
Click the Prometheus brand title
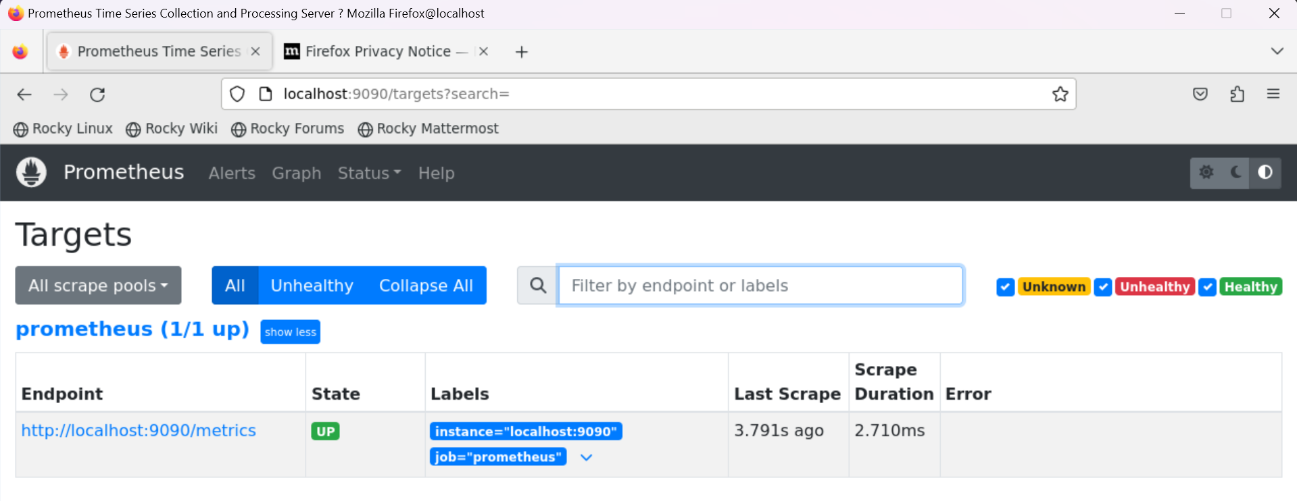(x=124, y=172)
